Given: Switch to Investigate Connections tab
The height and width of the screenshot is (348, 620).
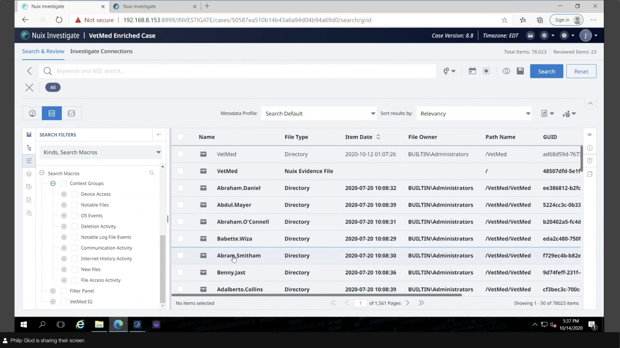Looking at the screenshot, I should coord(101,51).
